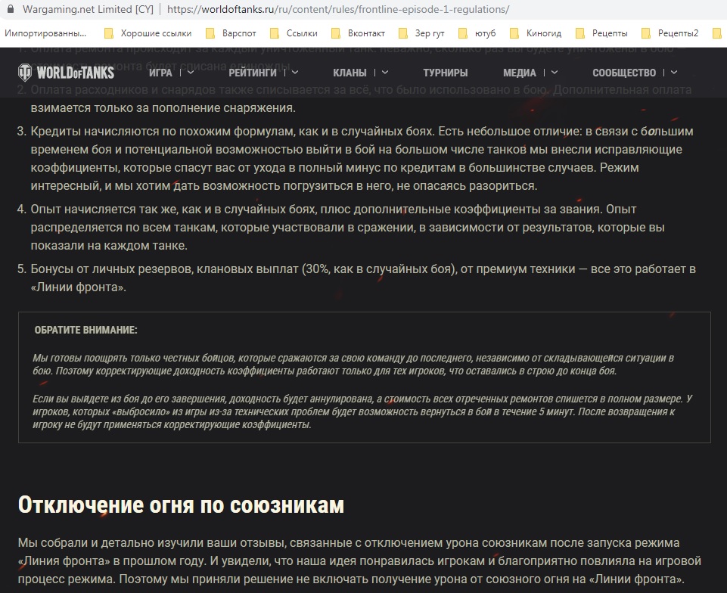
Task: Open the Рецепты bookmark folder
Action: pyautogui.click(x=602, y=33)
